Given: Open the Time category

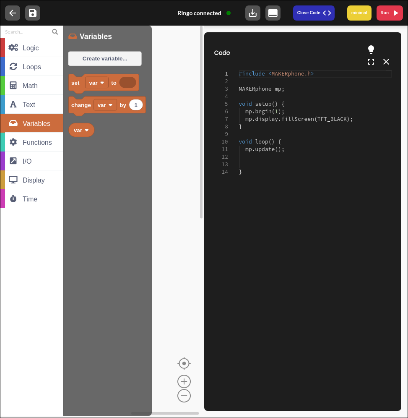Looking at the screenshot, I should pyautogui.click(x=32, y=199).
